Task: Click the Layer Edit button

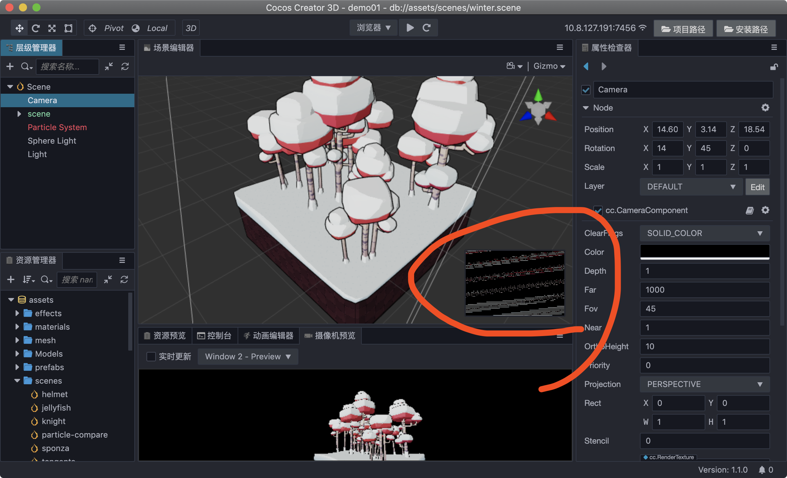Action: tap(757, 187)
